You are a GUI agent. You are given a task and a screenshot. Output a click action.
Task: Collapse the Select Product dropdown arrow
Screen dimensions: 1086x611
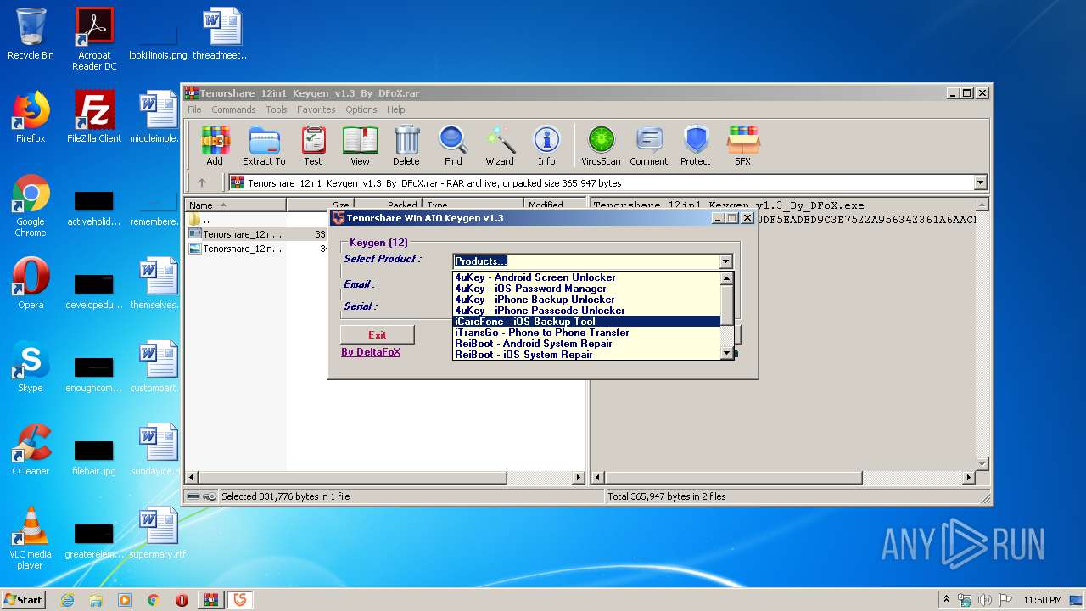(x=725, y=261)
